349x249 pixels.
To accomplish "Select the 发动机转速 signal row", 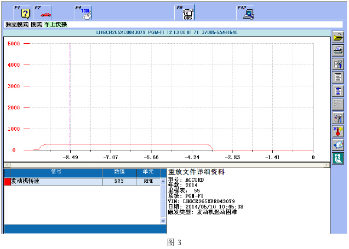I will (82, 182).
